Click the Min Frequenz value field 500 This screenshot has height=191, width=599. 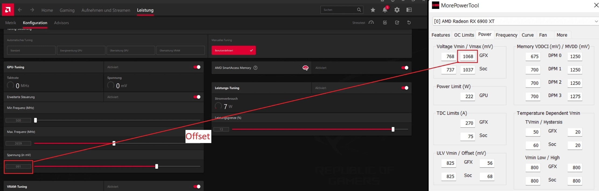pyautogui.click(x=18, y=120)
